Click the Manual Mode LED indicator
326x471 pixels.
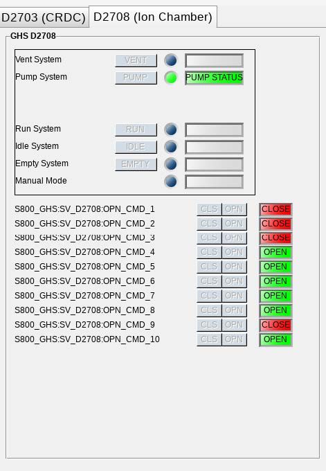coord(171,181)
